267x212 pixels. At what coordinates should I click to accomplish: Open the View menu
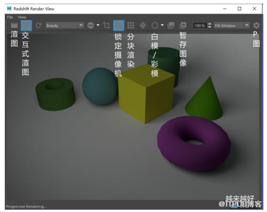22,17
